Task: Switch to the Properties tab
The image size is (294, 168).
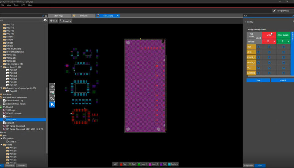Action: (x=248, y=166)
